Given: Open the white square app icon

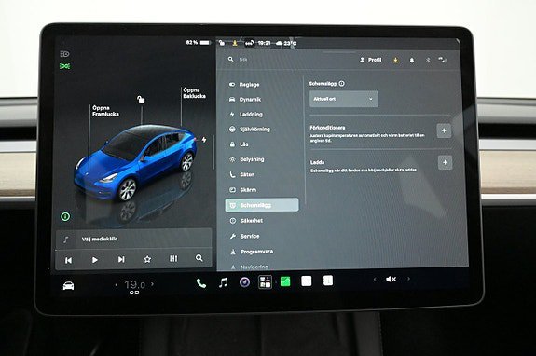Looking at the screenshot, I should pyautogui.click(x=307, y=281).
